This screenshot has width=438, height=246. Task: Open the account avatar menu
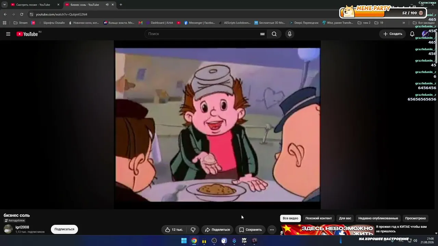pyautogui.click(x=425, y=34)
